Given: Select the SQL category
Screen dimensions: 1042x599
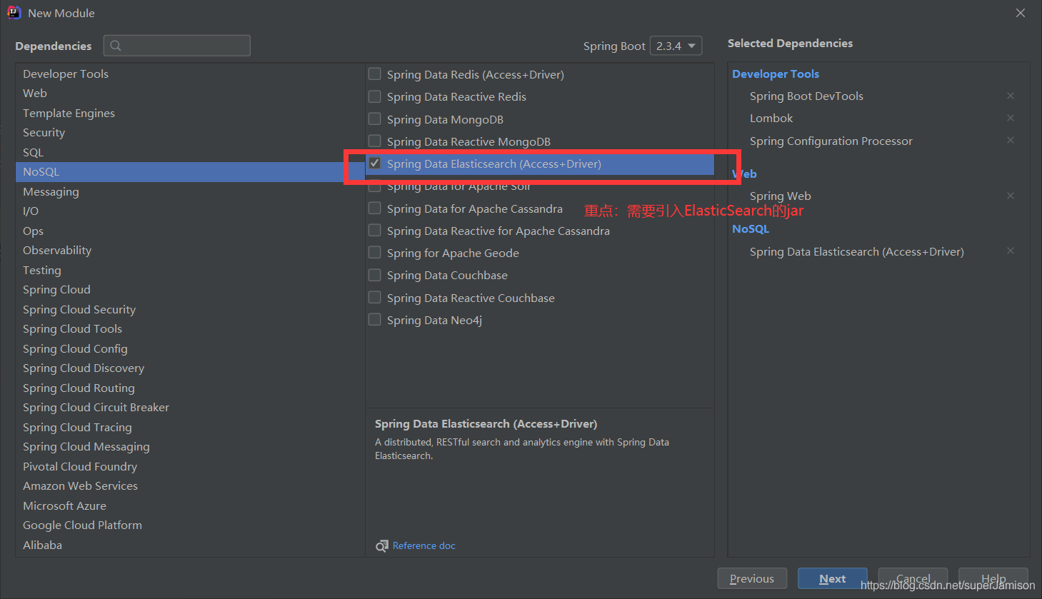Looking at the screenshot, I should coord(190,152).
